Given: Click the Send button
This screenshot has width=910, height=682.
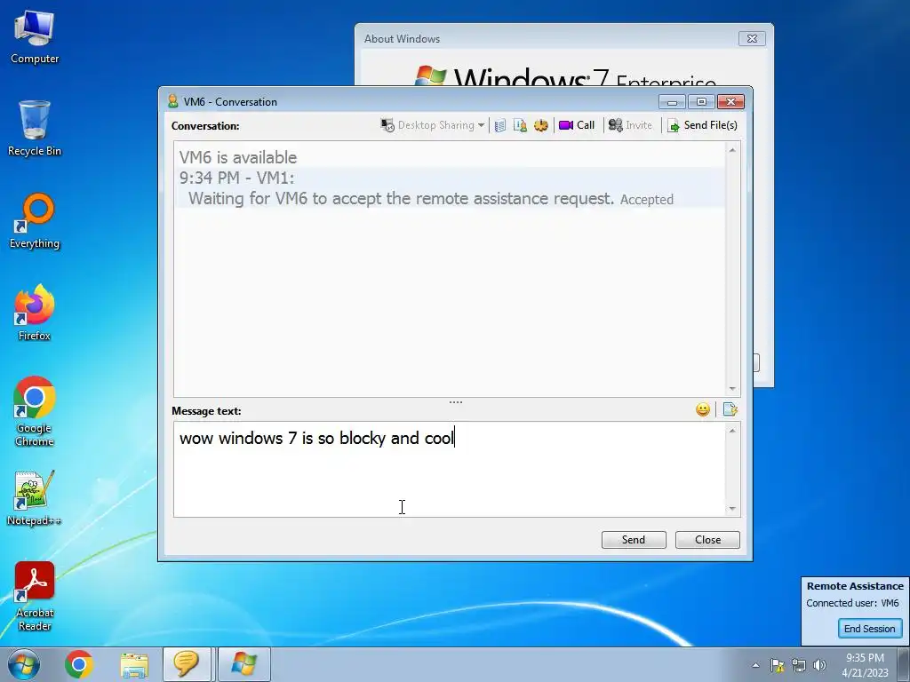Looking at the screenshot, I should 634,540.
